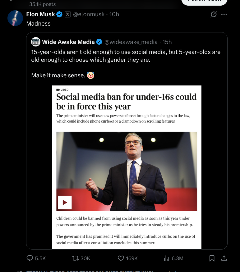This screenshot has width=240, height=272.
Task: Click Elon Musk's profile avatar
Action: click(15, 18)
